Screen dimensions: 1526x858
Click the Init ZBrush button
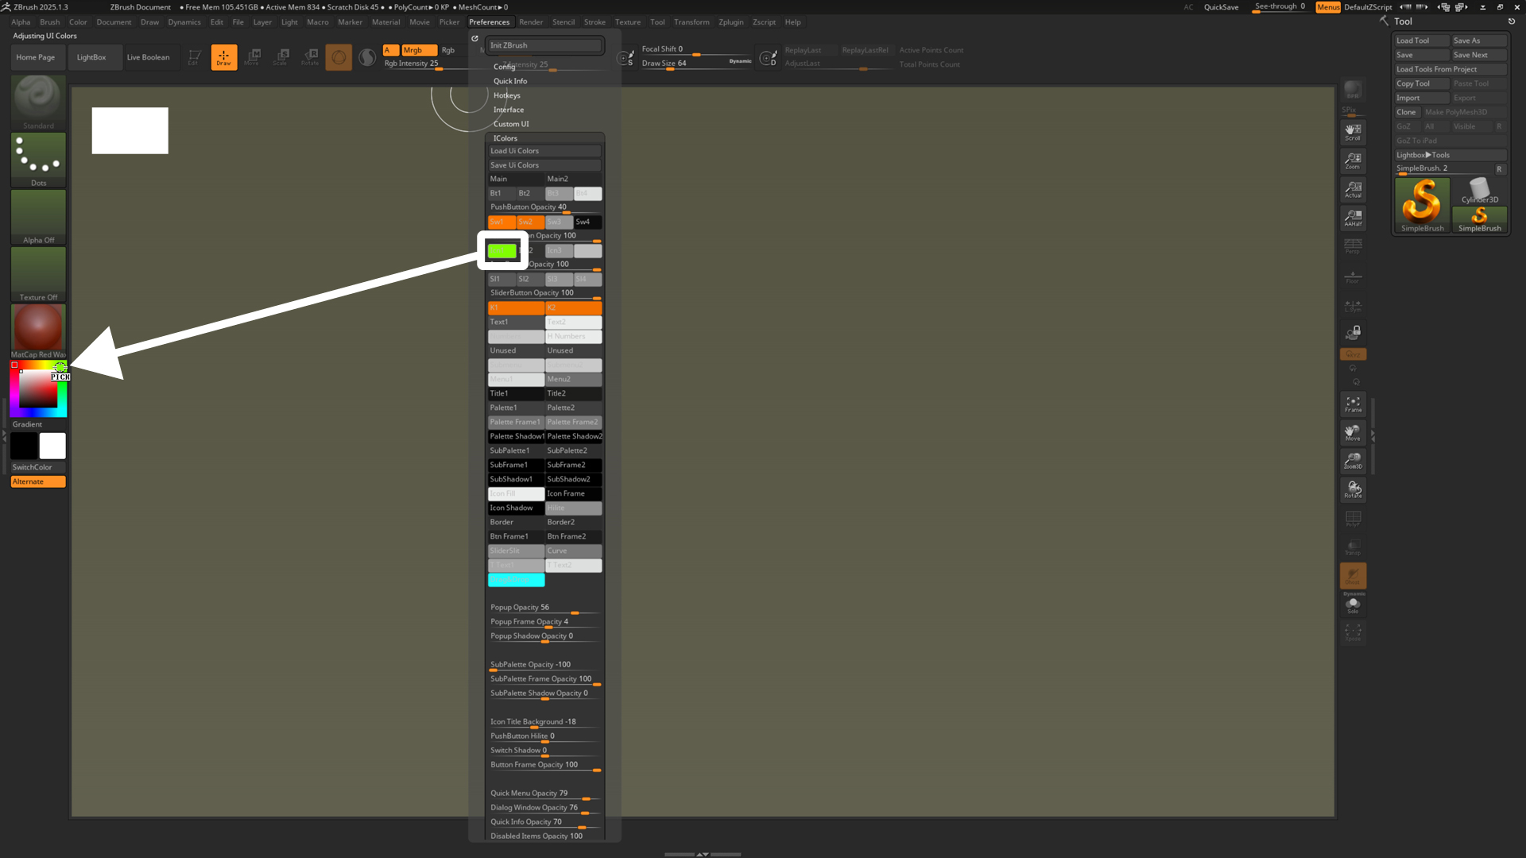[544, 45]
